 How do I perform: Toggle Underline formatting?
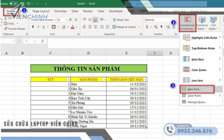coord(44,27)
